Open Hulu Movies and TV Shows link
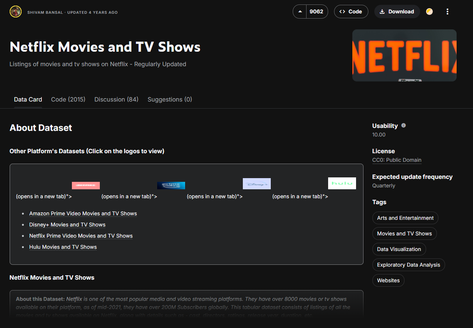 click(63, 247)
